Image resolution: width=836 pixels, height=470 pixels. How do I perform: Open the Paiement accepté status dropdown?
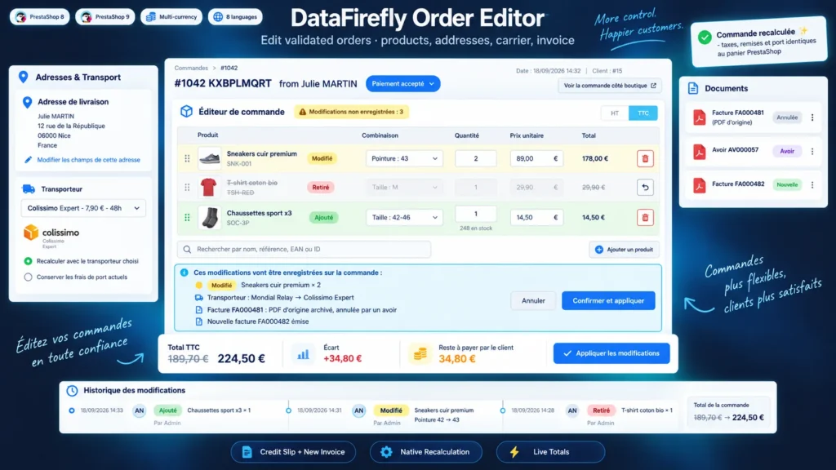tap(402, 84)
